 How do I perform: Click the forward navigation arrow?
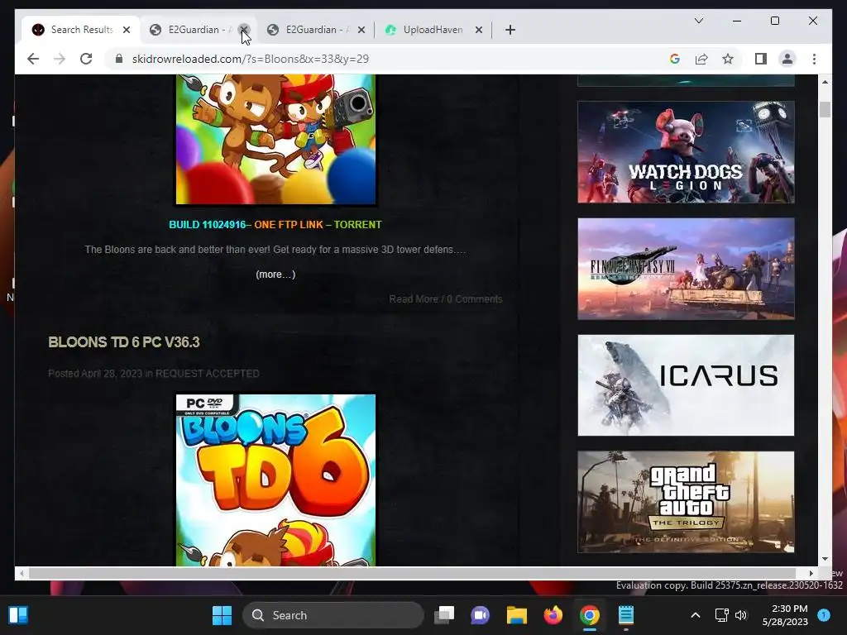60,59
